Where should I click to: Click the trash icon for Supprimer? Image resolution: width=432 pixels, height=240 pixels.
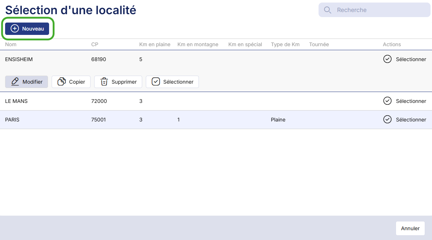(x=104, y=82)
